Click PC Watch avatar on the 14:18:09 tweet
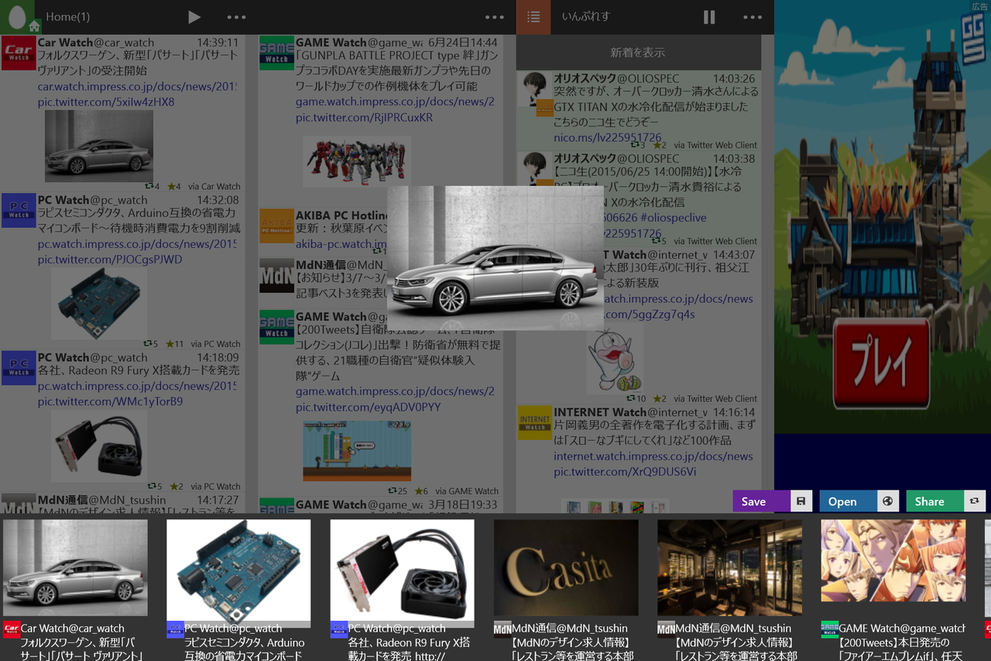 point(19,368)
